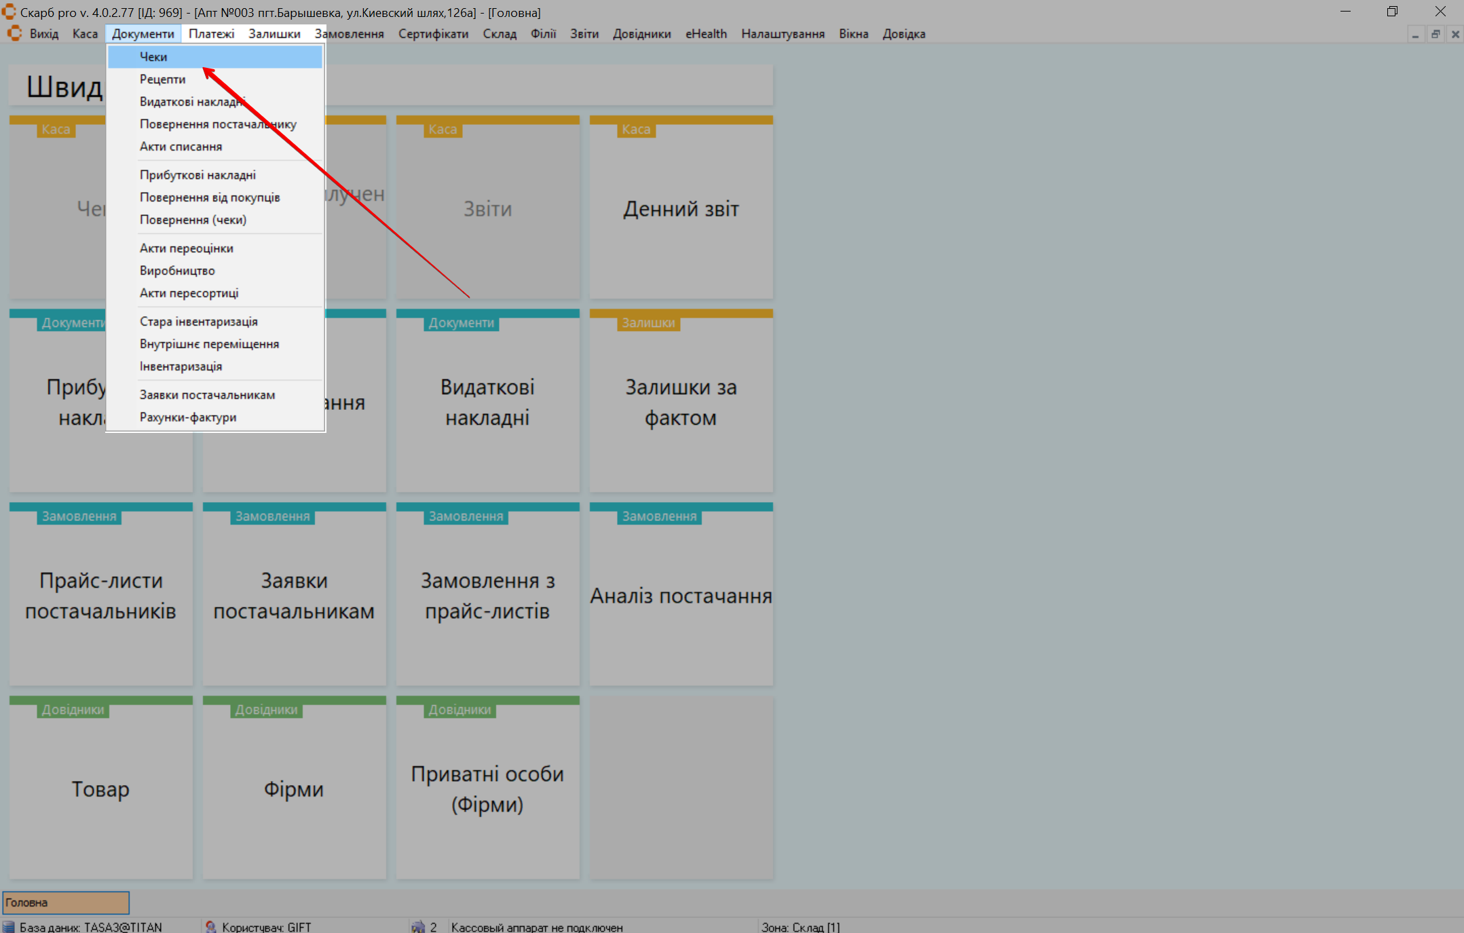
Task: Click the orange Скарб logo in menu bar
Action: pyautogui.click(x=14, y=33)
